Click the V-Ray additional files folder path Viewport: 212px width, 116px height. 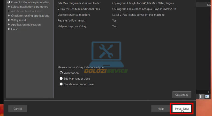[144, 9]
